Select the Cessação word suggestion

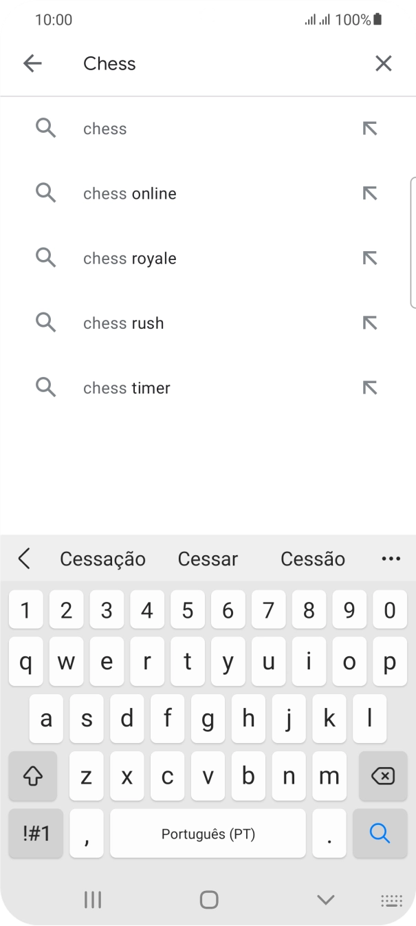[x=102, y=559]
